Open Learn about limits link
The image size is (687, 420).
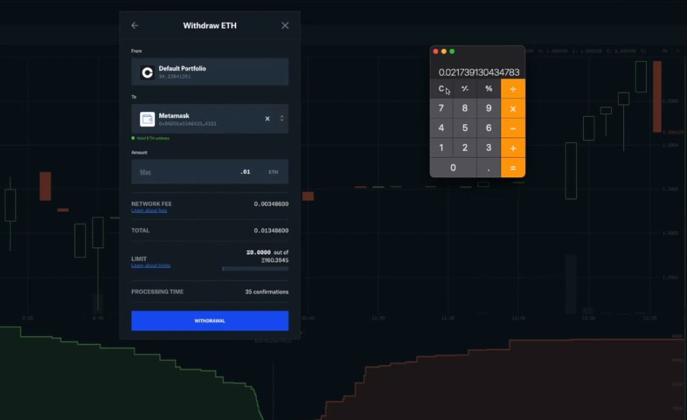coord(151,266)
